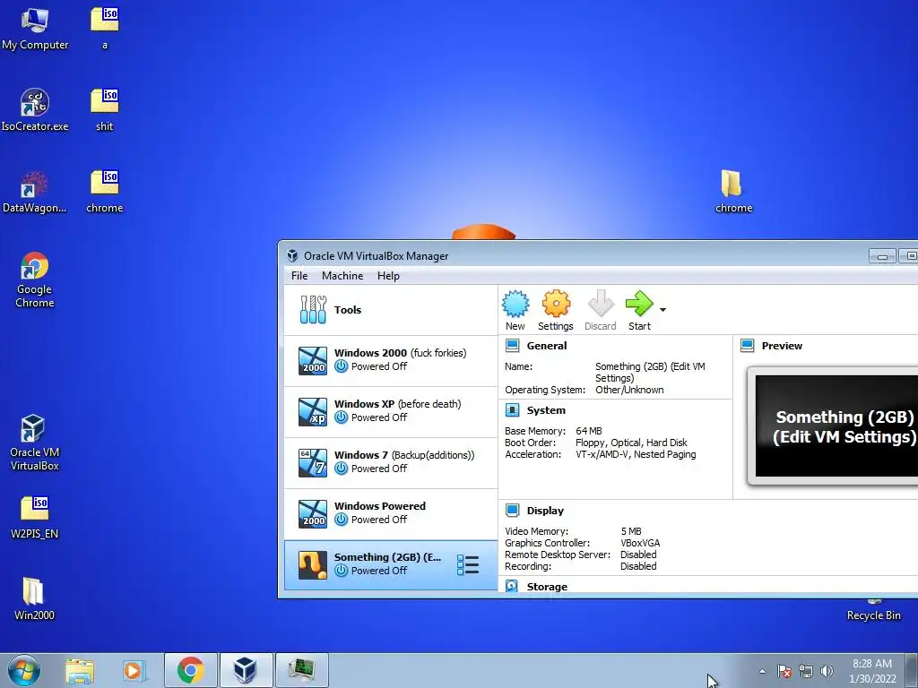918x688 pixels.
Task: Open the Help menu
Action: pos(388,276)
